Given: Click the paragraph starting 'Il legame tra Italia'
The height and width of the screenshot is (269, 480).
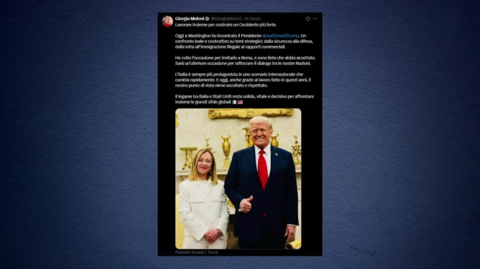Looking at the screenshot, I should 244,99.
